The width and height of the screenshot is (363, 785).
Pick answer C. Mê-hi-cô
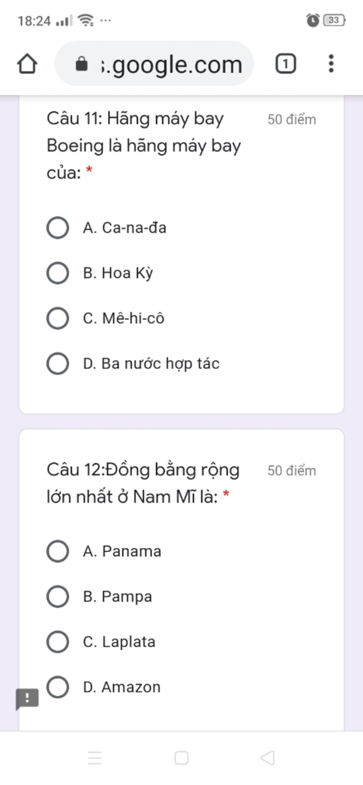pos(58,318)
